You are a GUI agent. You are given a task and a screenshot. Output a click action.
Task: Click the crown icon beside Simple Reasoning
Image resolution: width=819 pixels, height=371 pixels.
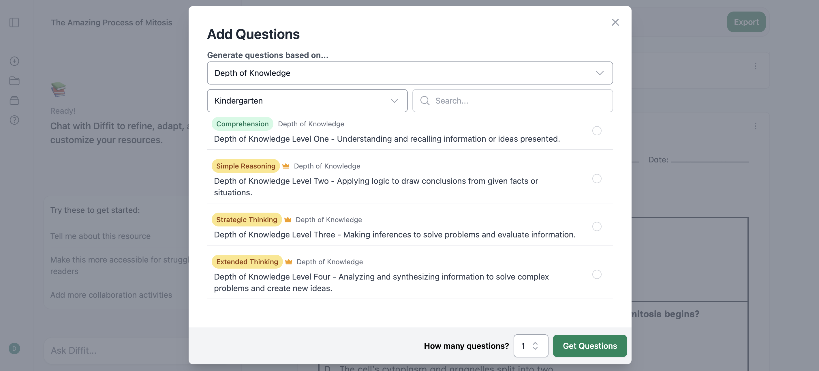(x=286, y=166)
